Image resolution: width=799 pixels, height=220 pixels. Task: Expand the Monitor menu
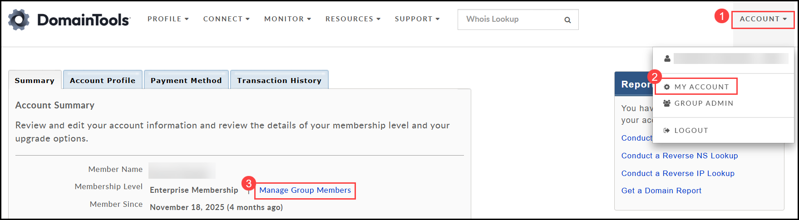point(287,19)
